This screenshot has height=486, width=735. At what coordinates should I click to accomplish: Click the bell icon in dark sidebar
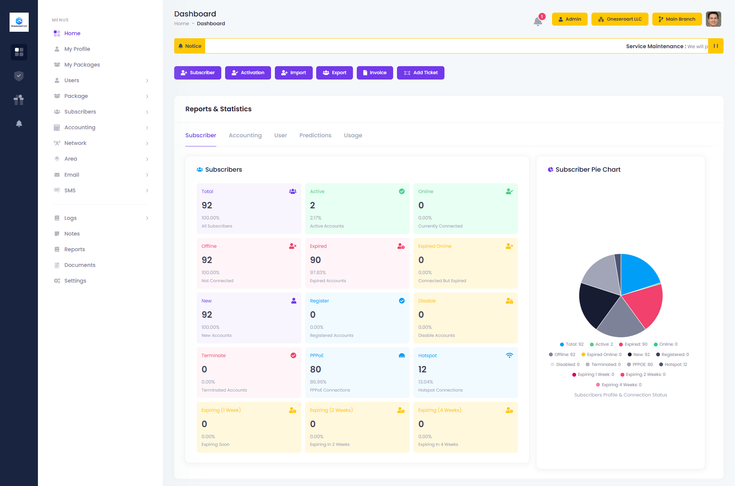pyautogui.click(x=19, y=124)
